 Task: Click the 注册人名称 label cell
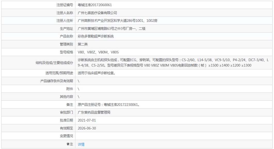(x=38, y=13)
